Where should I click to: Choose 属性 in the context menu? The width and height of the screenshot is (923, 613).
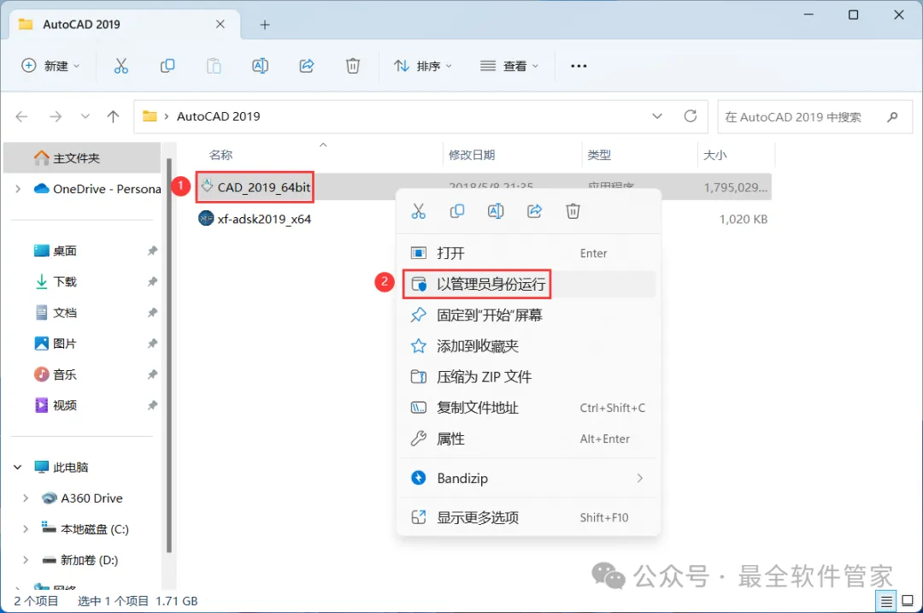(x=529, y=439)
